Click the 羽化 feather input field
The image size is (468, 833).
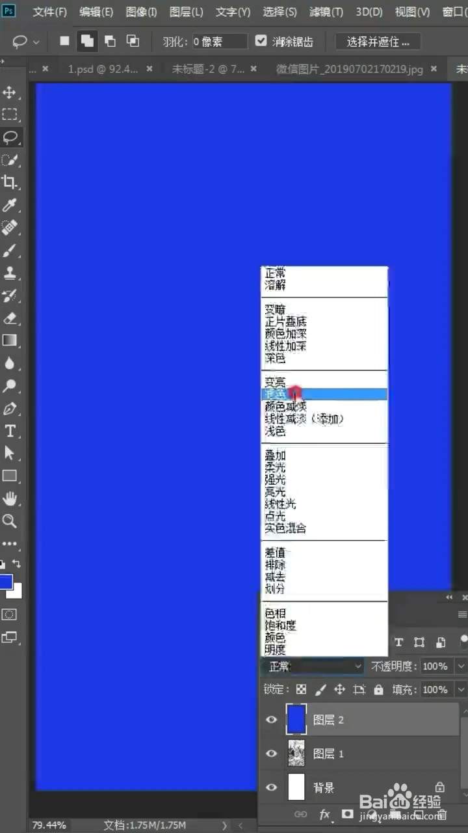(220, 42)
